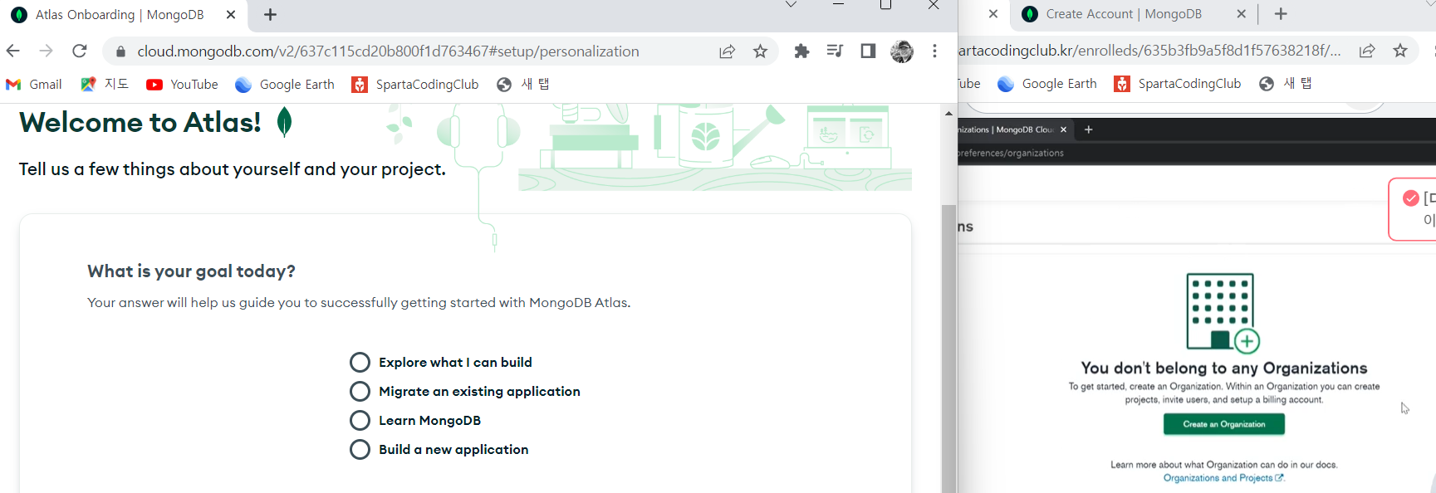Open the YouTube bookmark
Viewport: 1436px width, 493px height.
(x=182, y=85)
